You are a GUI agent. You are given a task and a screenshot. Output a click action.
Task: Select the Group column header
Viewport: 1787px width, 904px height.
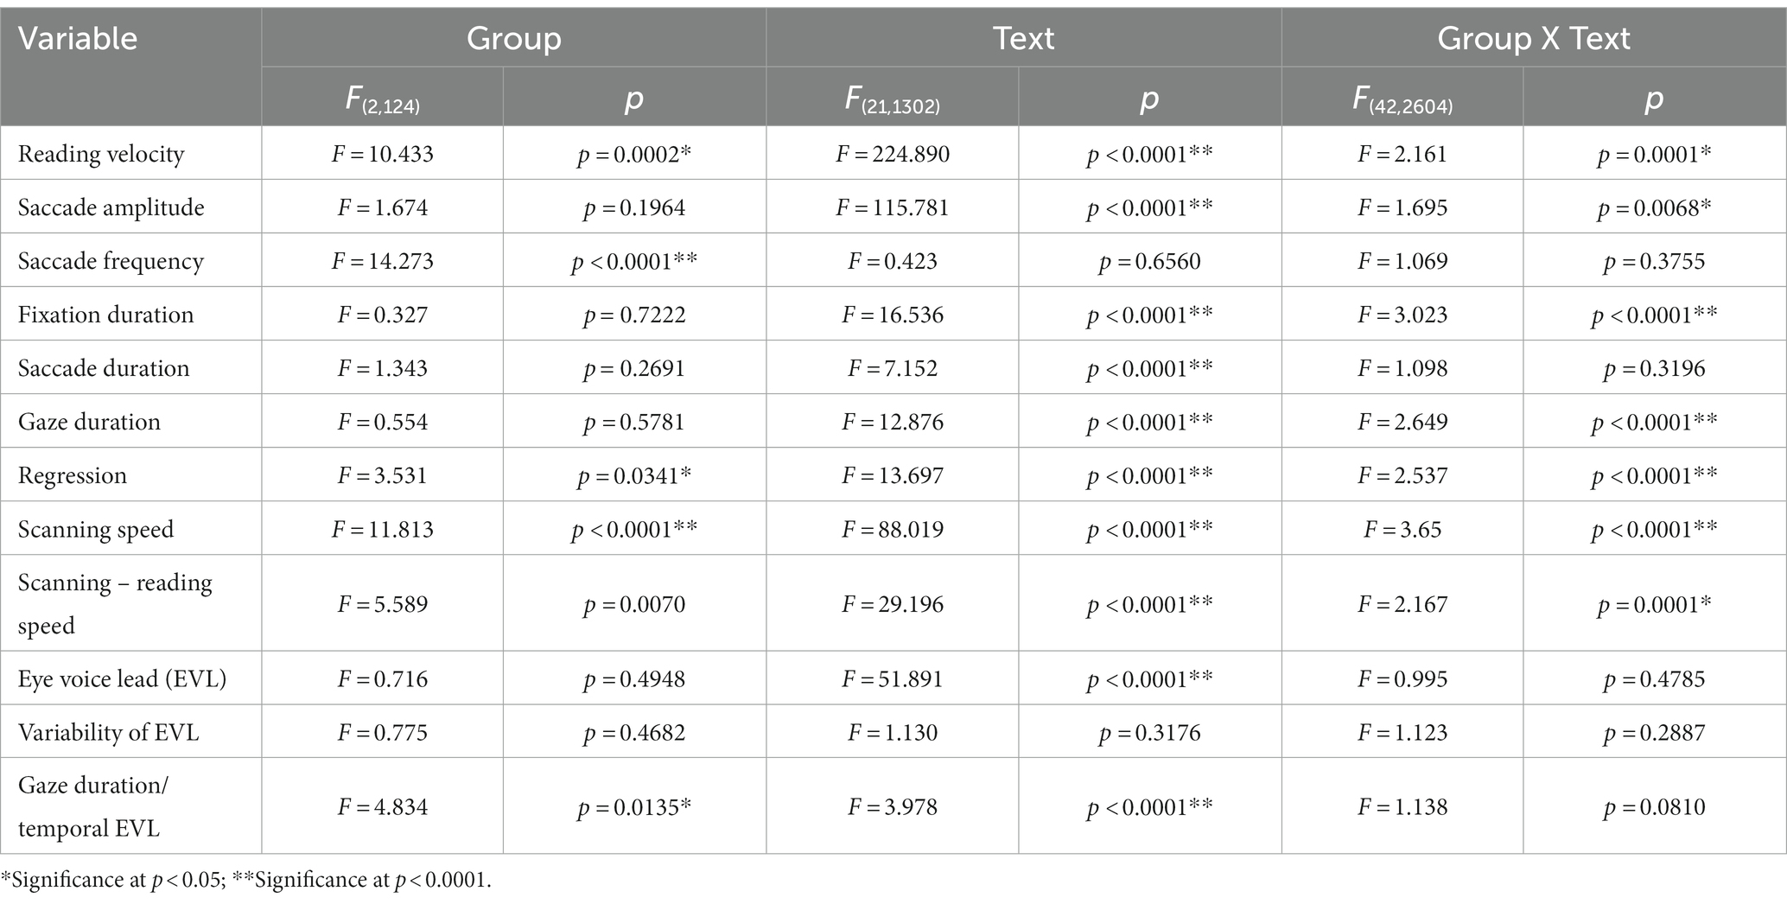514,39
